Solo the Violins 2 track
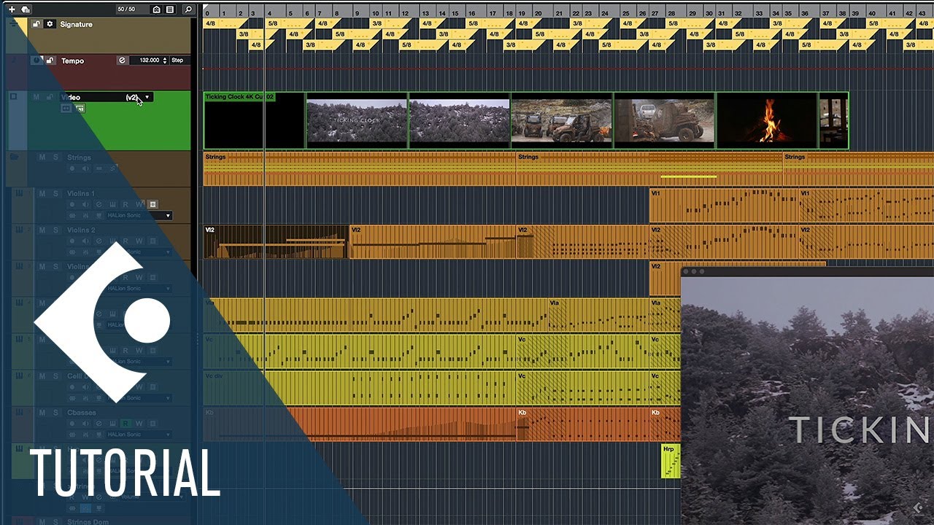This screenshot has height=525, width=934. coord(55,230)
